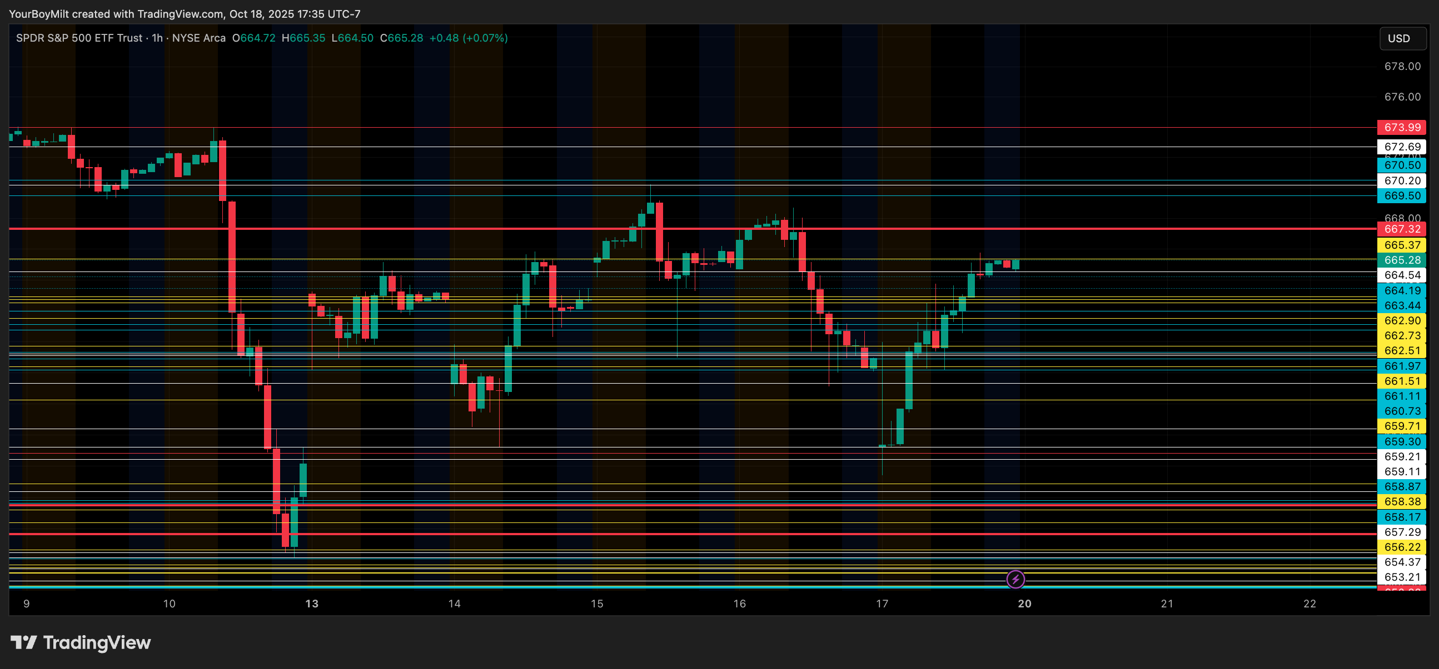Open the USD currency selector

pyautogui.click(x=1402, y=38)
